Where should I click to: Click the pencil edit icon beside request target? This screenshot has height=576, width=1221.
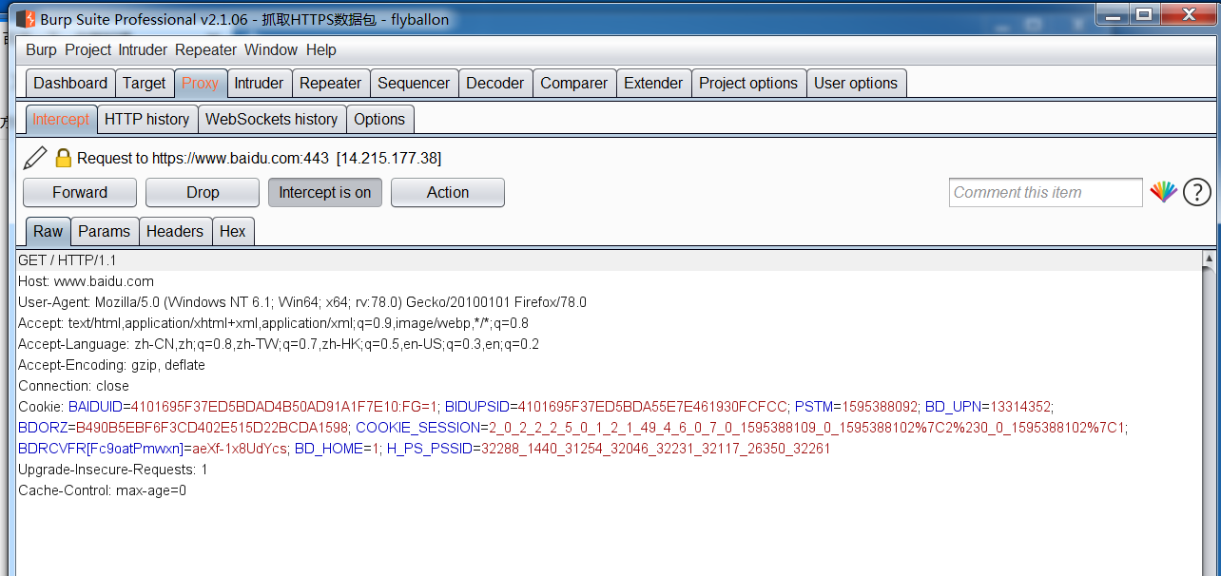click(x=35, y=158)
